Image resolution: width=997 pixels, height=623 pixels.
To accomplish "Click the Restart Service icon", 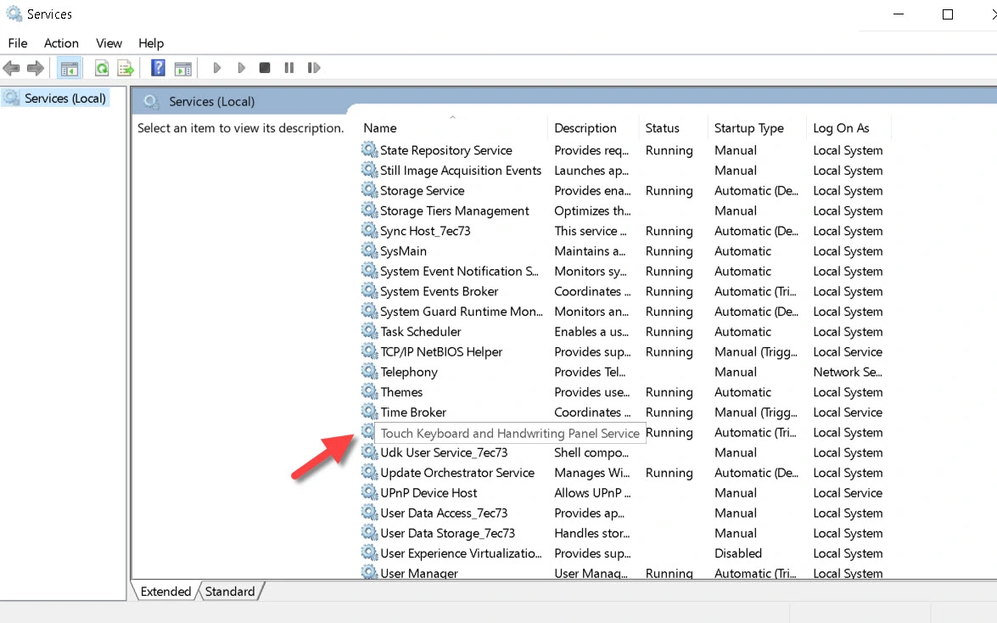I will pos(313,68).
